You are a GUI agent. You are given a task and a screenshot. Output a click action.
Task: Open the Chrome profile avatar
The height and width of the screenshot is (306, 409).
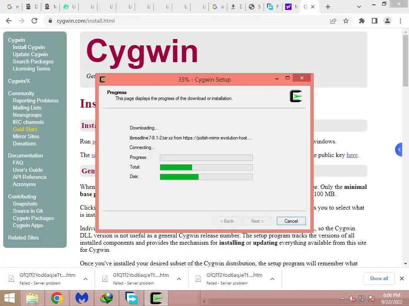[x=387, y=21]
